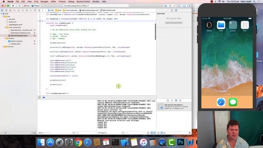Screen dimensions: 263x148
Task: Open the Issue navigator (warning triangle)
Action: 18,10
